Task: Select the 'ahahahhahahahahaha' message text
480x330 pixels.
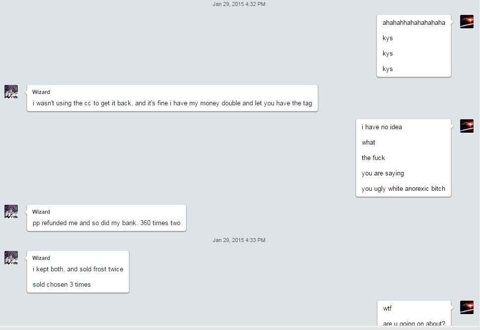Action: click(413, 23)
